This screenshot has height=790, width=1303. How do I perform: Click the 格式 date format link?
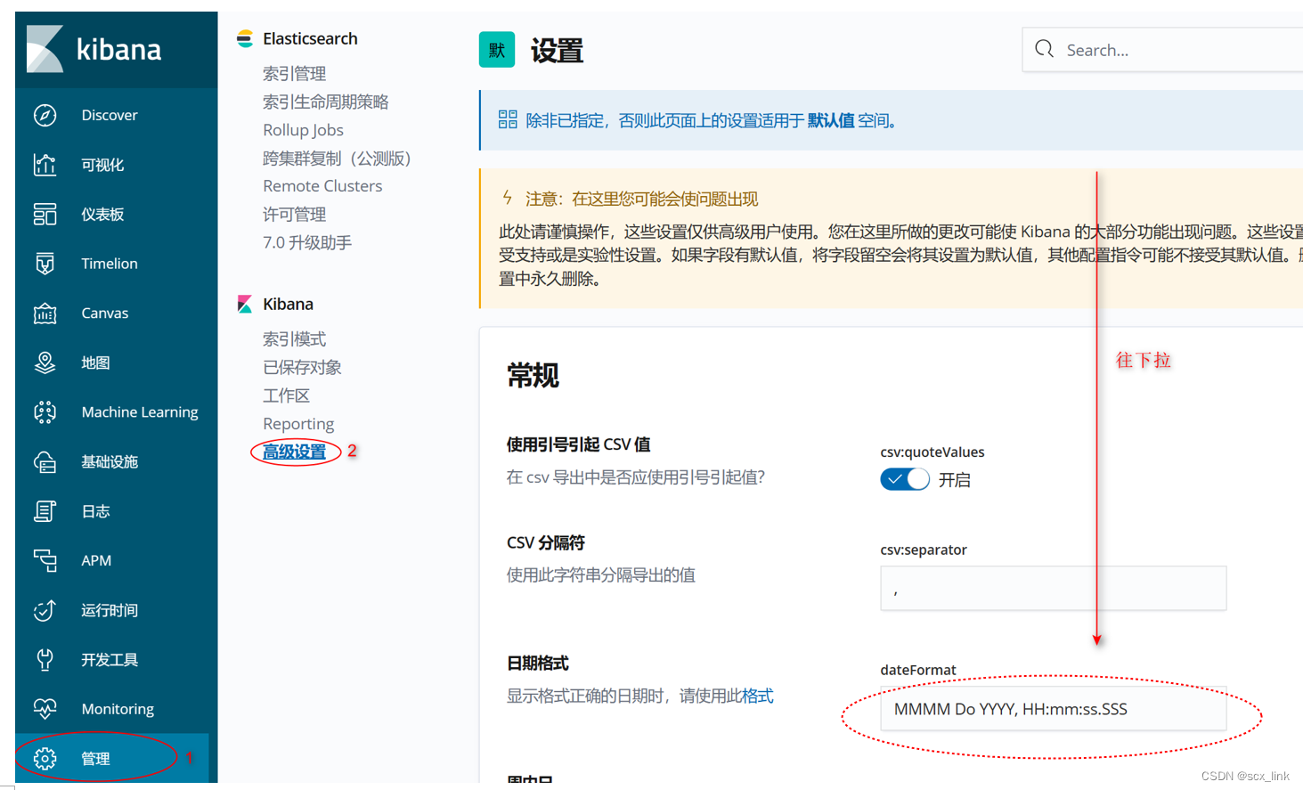point(758,696)
